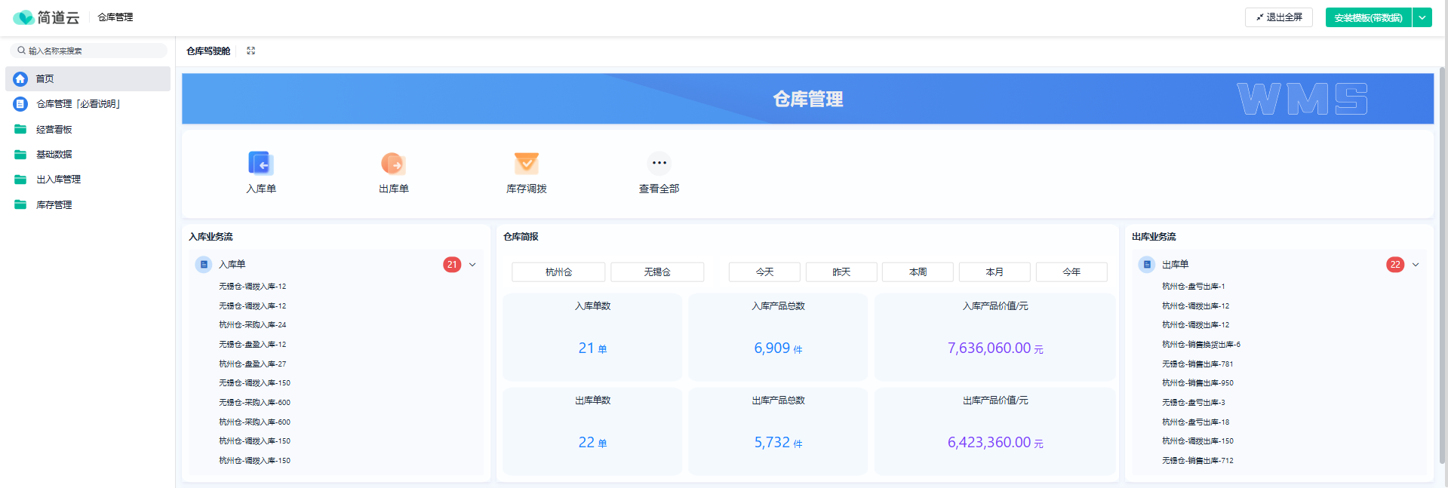
Task: Click the 基础数据 folder icon
Action: click(20, 155)
